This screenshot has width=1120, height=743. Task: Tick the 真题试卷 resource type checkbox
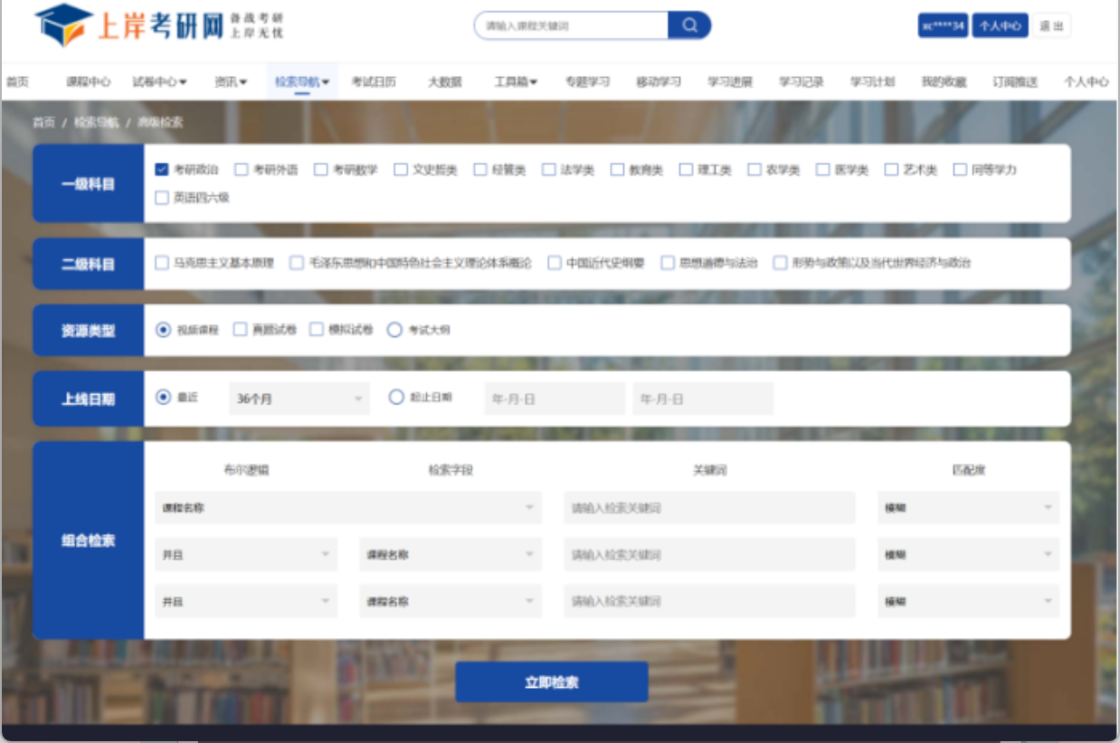coord(240,330)
